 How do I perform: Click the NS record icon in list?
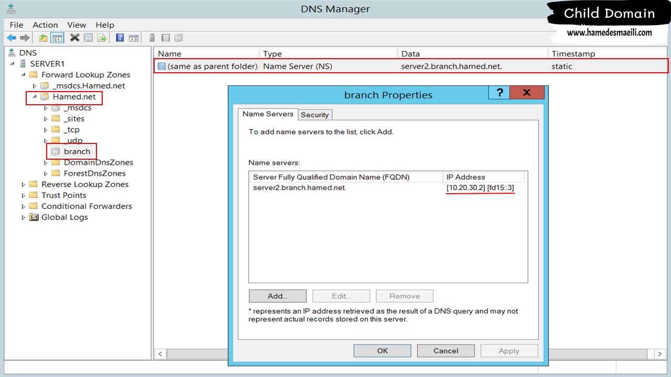pyautogui.click(x=161, y=66)
